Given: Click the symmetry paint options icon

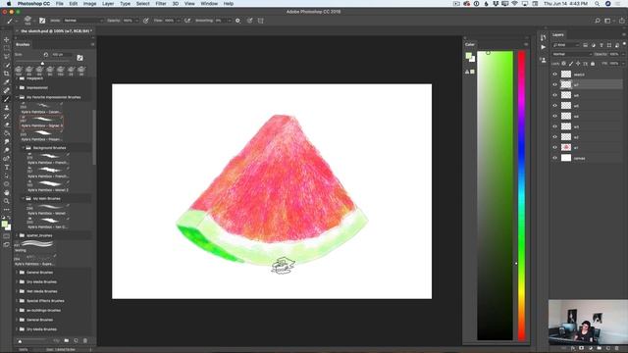Looking at the screenshot, I should pyautogui.click(x=261, y=21).
